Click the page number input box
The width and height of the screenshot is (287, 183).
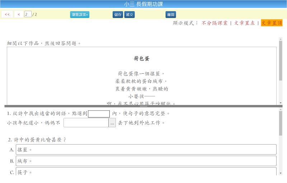point(28,14)
